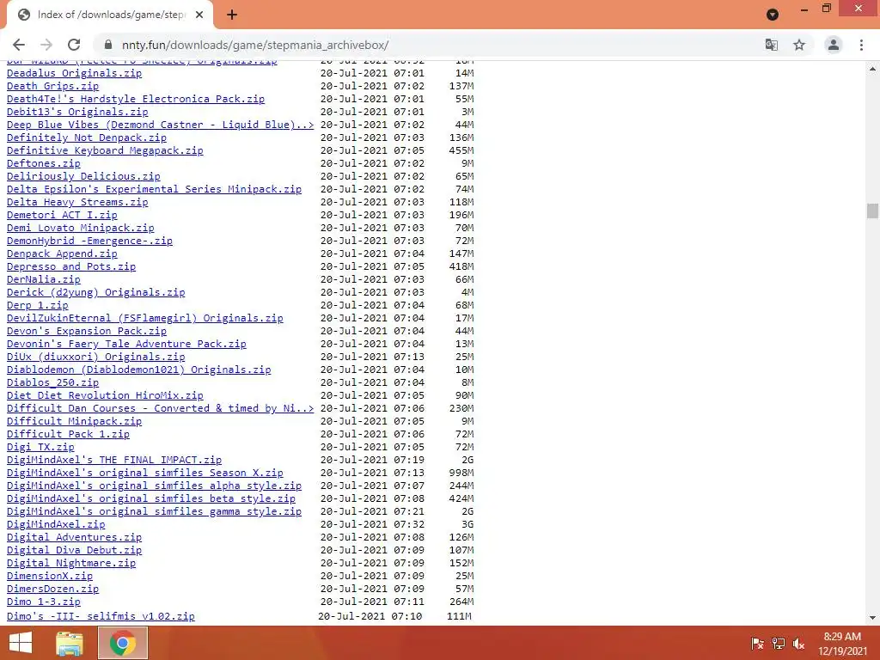The height and width of the screenshot is (660, 880).
Task: Click the Deep Blue Vibes link
Action: tap(161, 125)
